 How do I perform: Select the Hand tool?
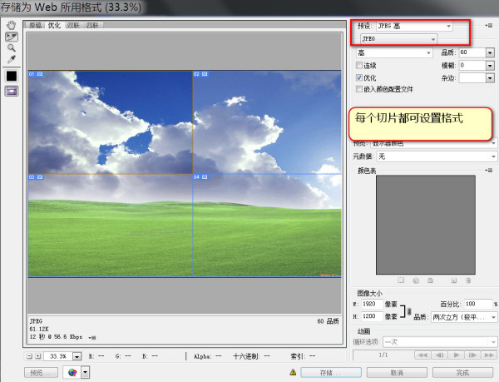click(x=12, y=25)
